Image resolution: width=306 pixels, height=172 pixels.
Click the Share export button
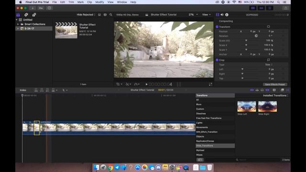point(286,8)
